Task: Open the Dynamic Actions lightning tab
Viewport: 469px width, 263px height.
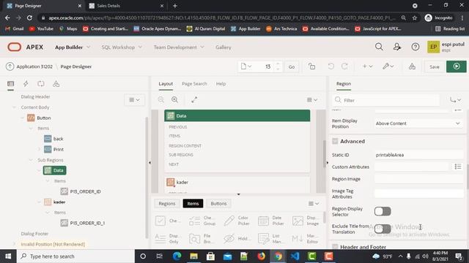Action: click(26, 84)
